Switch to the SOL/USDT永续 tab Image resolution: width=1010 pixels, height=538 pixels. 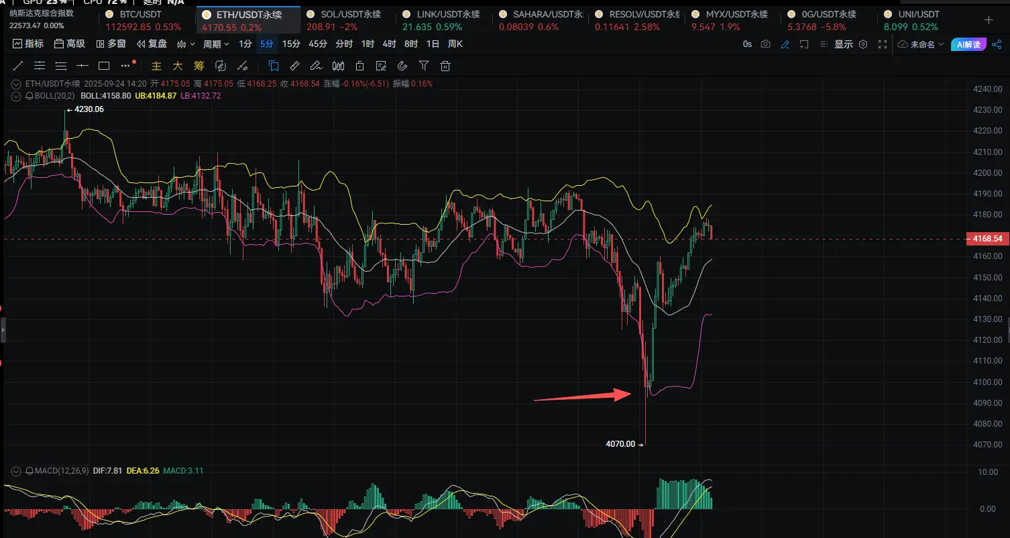348,20
